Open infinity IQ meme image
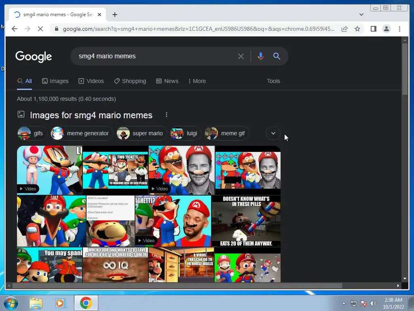 (x=115, y=265)
